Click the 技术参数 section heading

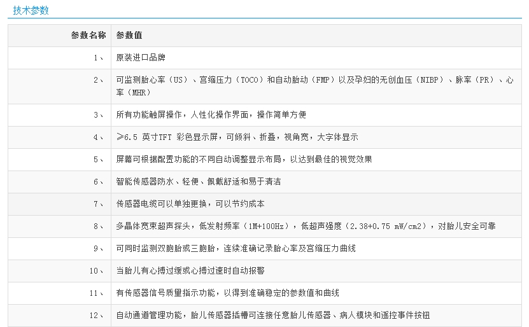click(31, 10)
